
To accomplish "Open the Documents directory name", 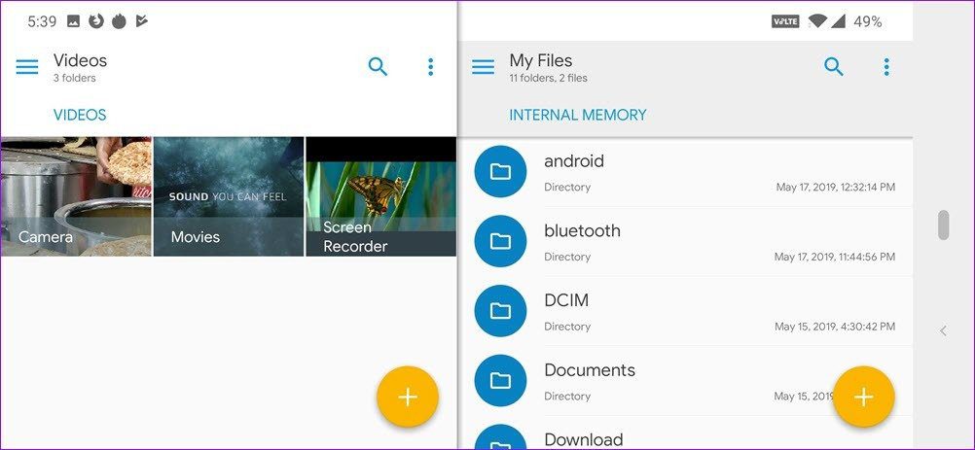I will (590, 370).
